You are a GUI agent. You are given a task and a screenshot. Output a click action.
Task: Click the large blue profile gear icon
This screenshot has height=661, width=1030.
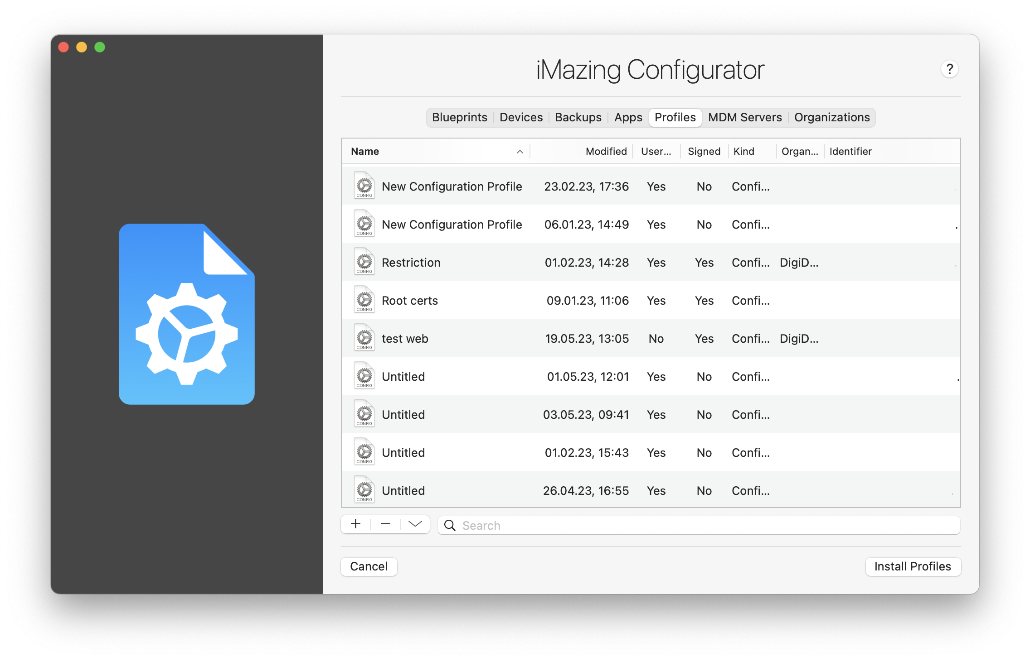187,314
